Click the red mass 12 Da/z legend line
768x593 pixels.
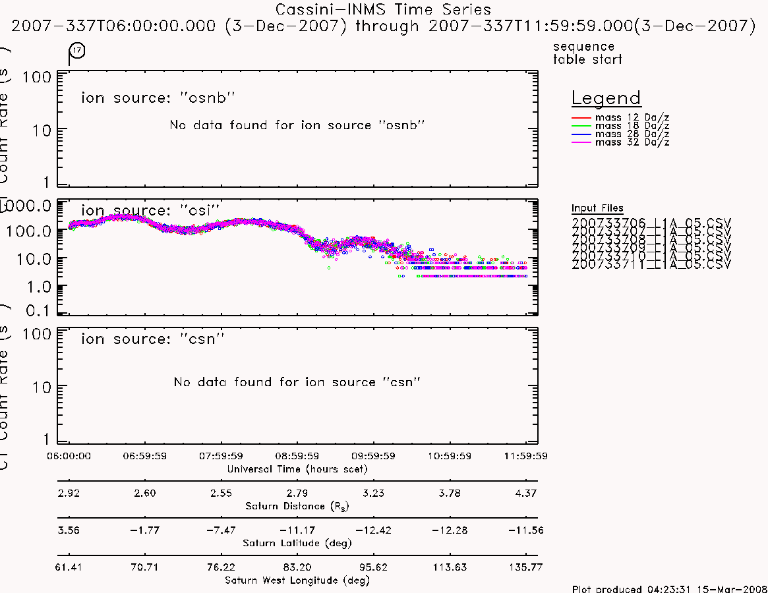[581, 118]
